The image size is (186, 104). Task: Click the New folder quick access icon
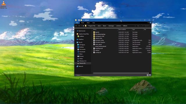click(81, 20)
